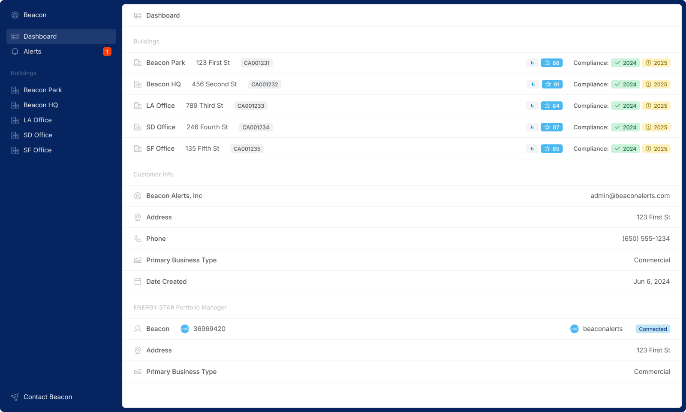This screenshot has width=686, height=412.
Task: Click 2024 compliance badge for LA Office
Action: pyautogui.click(x=626, y=106)
